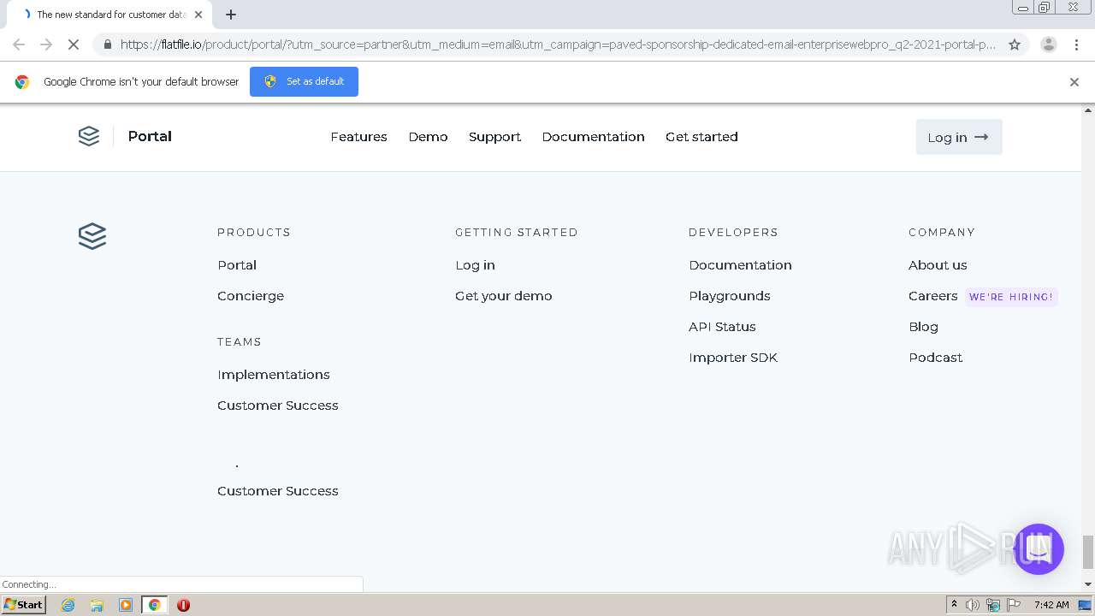This screenshot has width=1095, height=616.
Task: Bookmark this page with star icon
Action: [x=1015, y=44]
